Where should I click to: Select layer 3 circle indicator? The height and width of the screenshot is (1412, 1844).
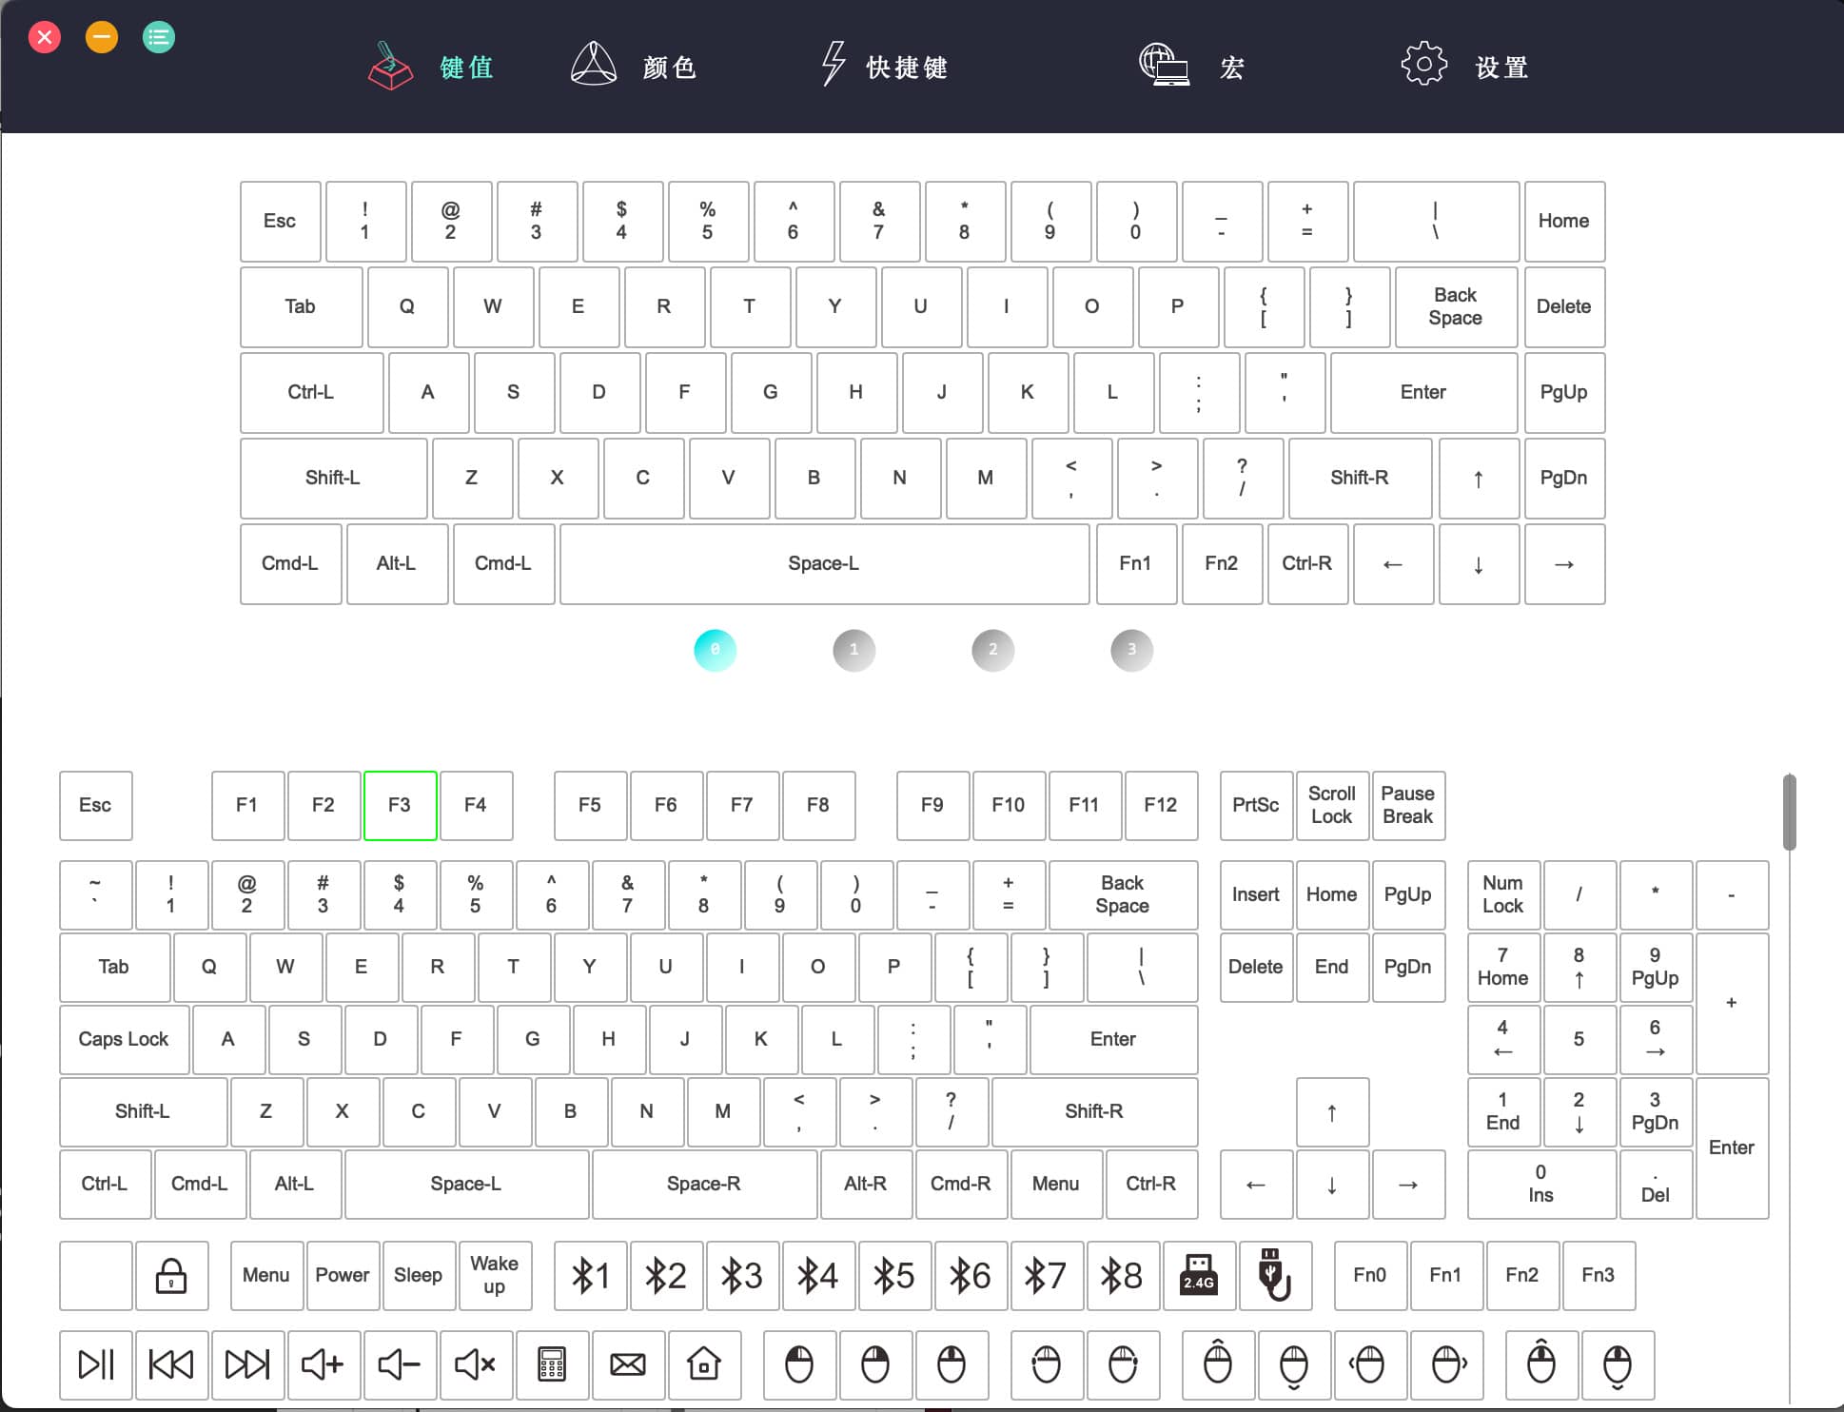click(x=1131, y=650)
